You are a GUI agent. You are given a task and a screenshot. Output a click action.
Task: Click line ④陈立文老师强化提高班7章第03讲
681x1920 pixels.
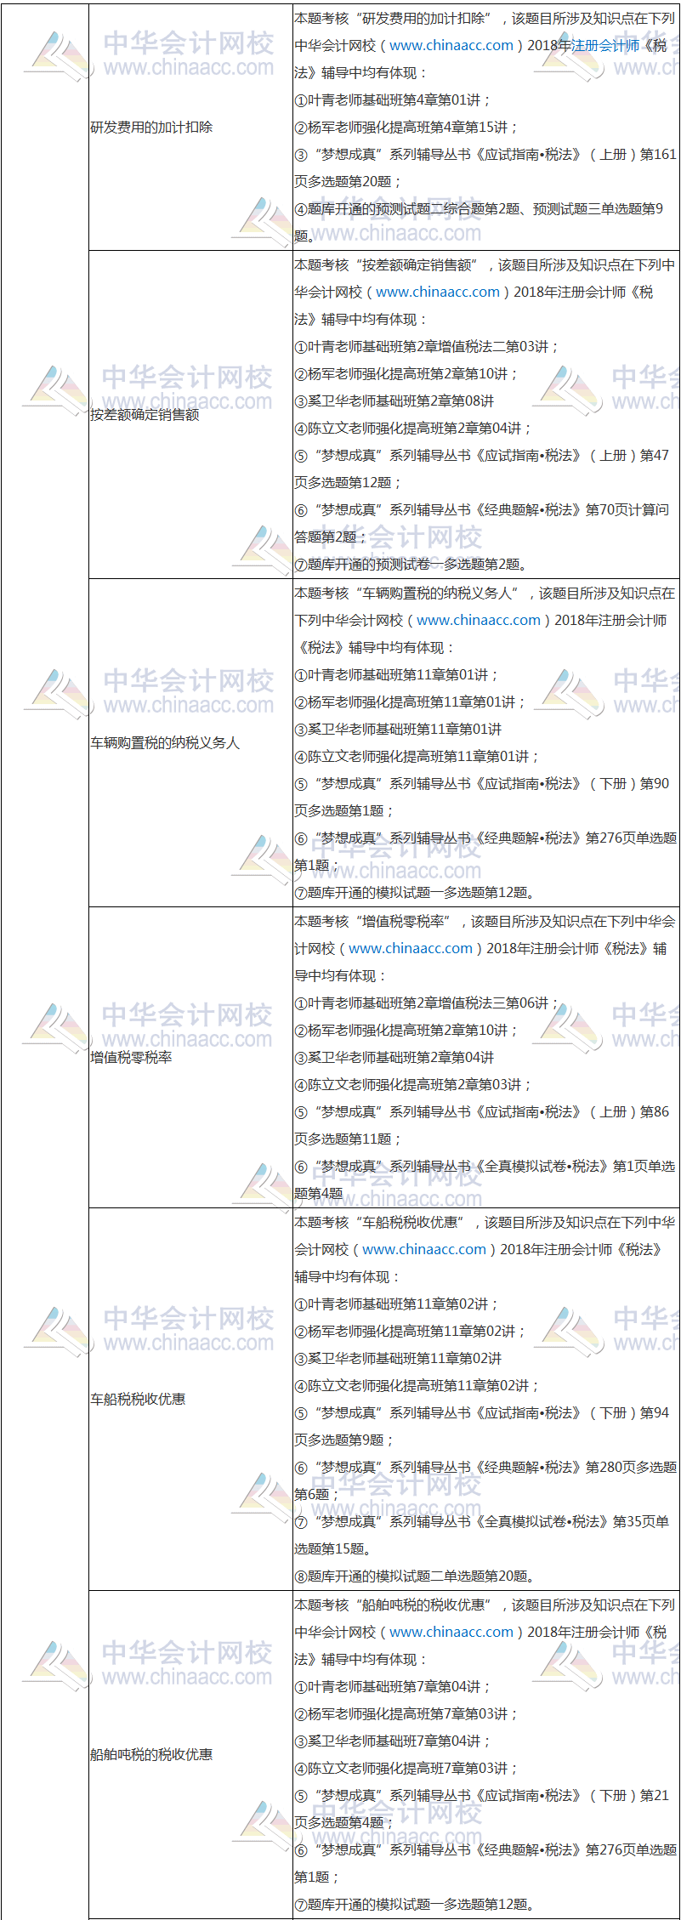click(406, 1769)
